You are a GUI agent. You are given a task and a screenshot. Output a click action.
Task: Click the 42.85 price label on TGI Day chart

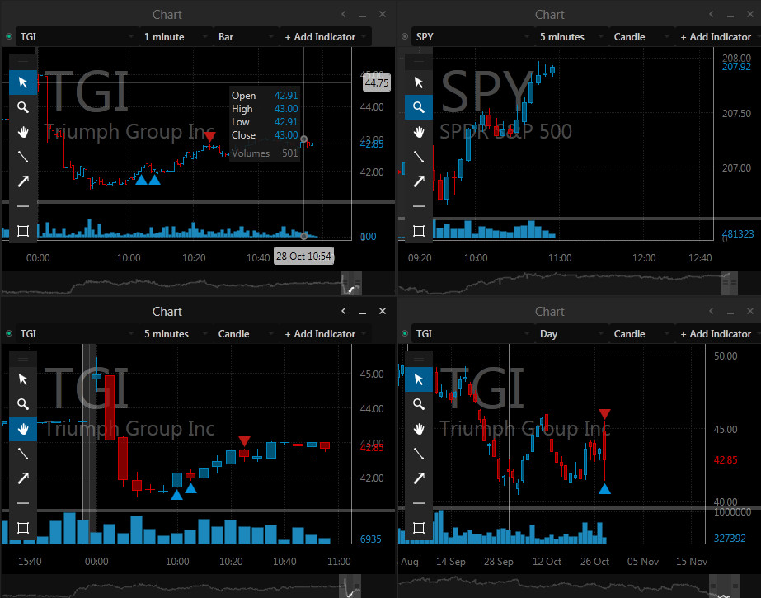pyautogui.click(x=726, y=460)
